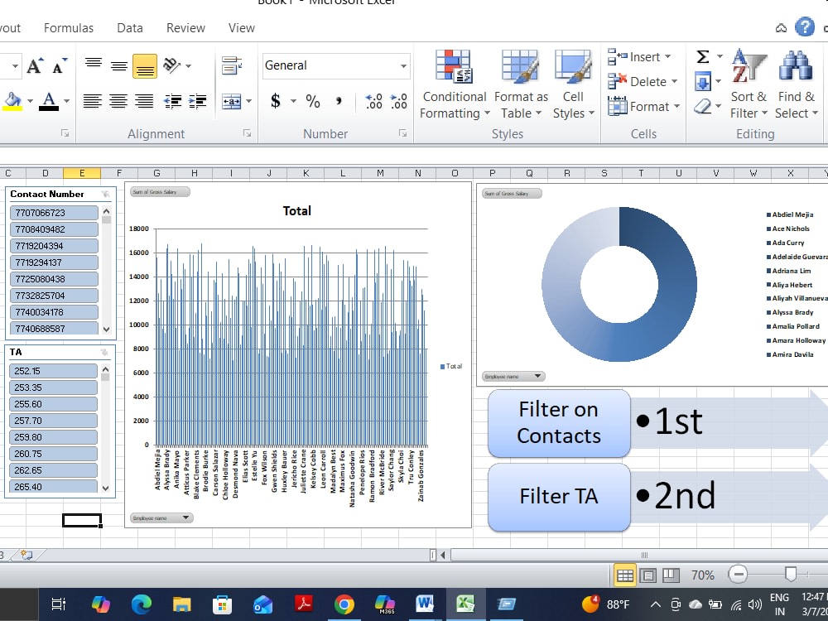
Task: Open Sort & Filter menu
Action: coord(749,85)
